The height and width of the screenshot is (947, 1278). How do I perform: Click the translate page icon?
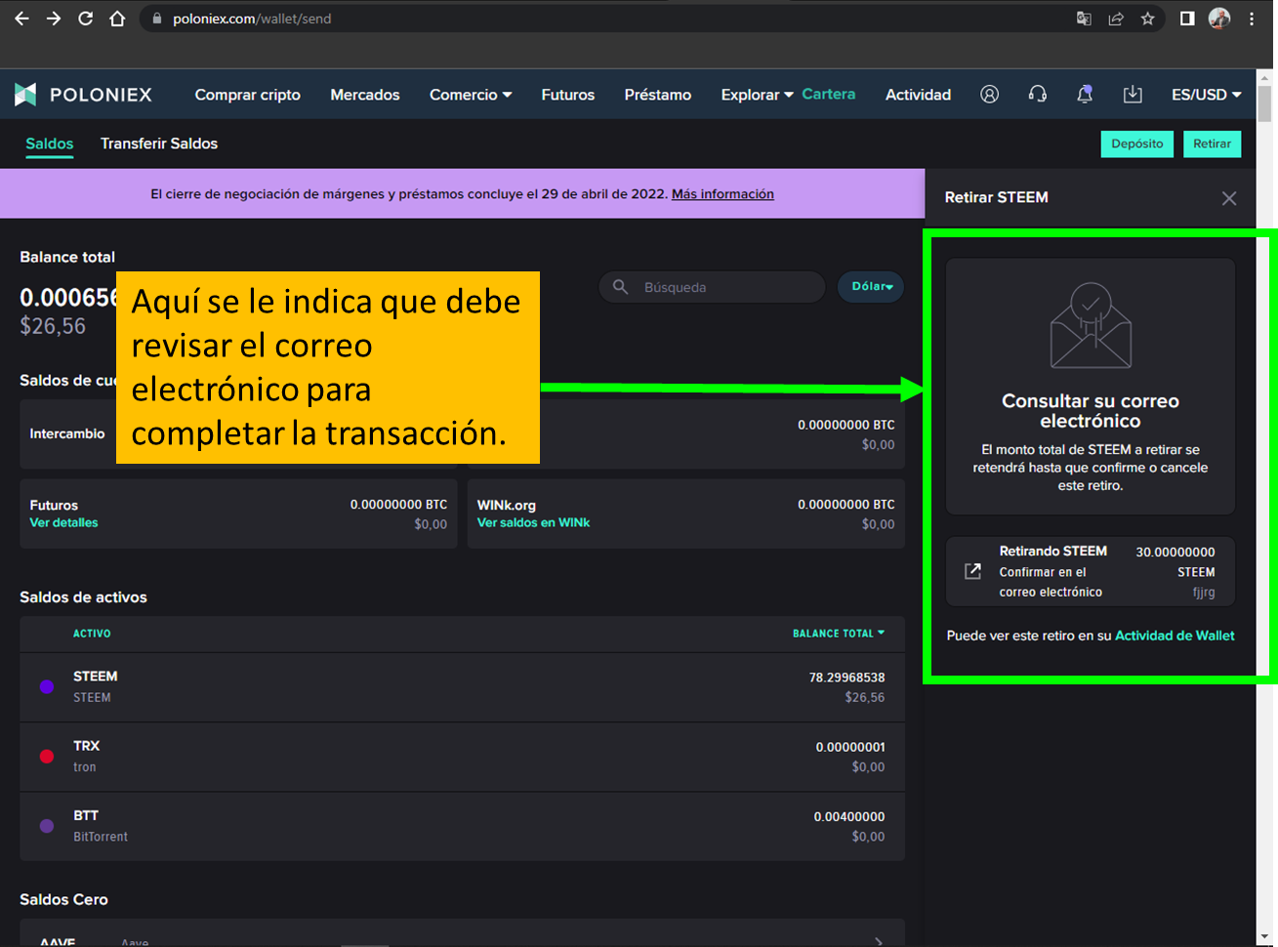point(1084,19)
